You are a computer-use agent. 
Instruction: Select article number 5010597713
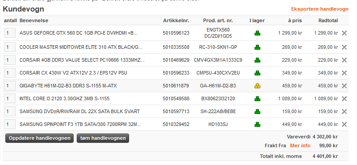[x=176, y=111]
